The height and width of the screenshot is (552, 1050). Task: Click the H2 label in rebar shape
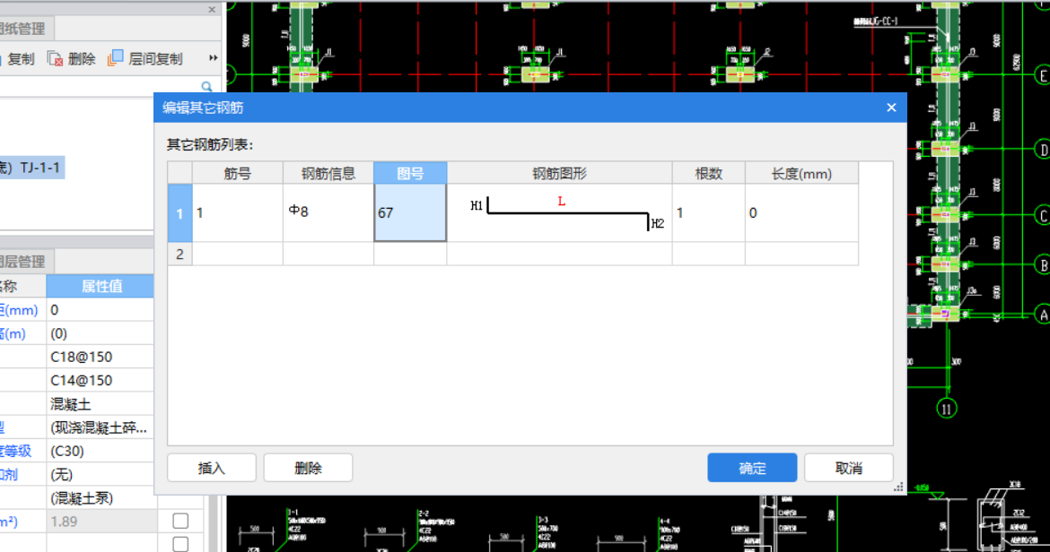click(658, 224)
